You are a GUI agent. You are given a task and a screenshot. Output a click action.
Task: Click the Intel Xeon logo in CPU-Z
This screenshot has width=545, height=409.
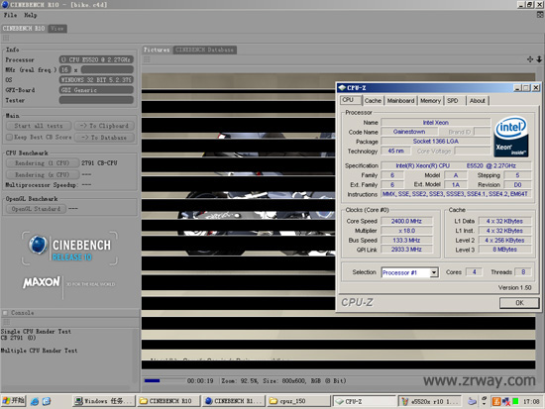coord(511,137)
